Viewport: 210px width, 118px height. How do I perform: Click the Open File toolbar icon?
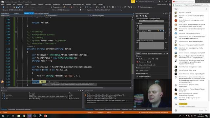(14, 7)
